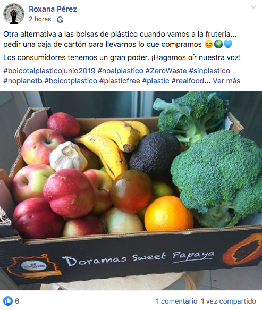Image resolution: width=262 pixels, height=310 pixels.
Task: Click Roxana Pérez profile picture
Action: (14, 14)
